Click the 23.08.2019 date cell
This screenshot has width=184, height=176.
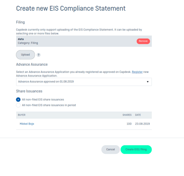(x=143, y=124)
